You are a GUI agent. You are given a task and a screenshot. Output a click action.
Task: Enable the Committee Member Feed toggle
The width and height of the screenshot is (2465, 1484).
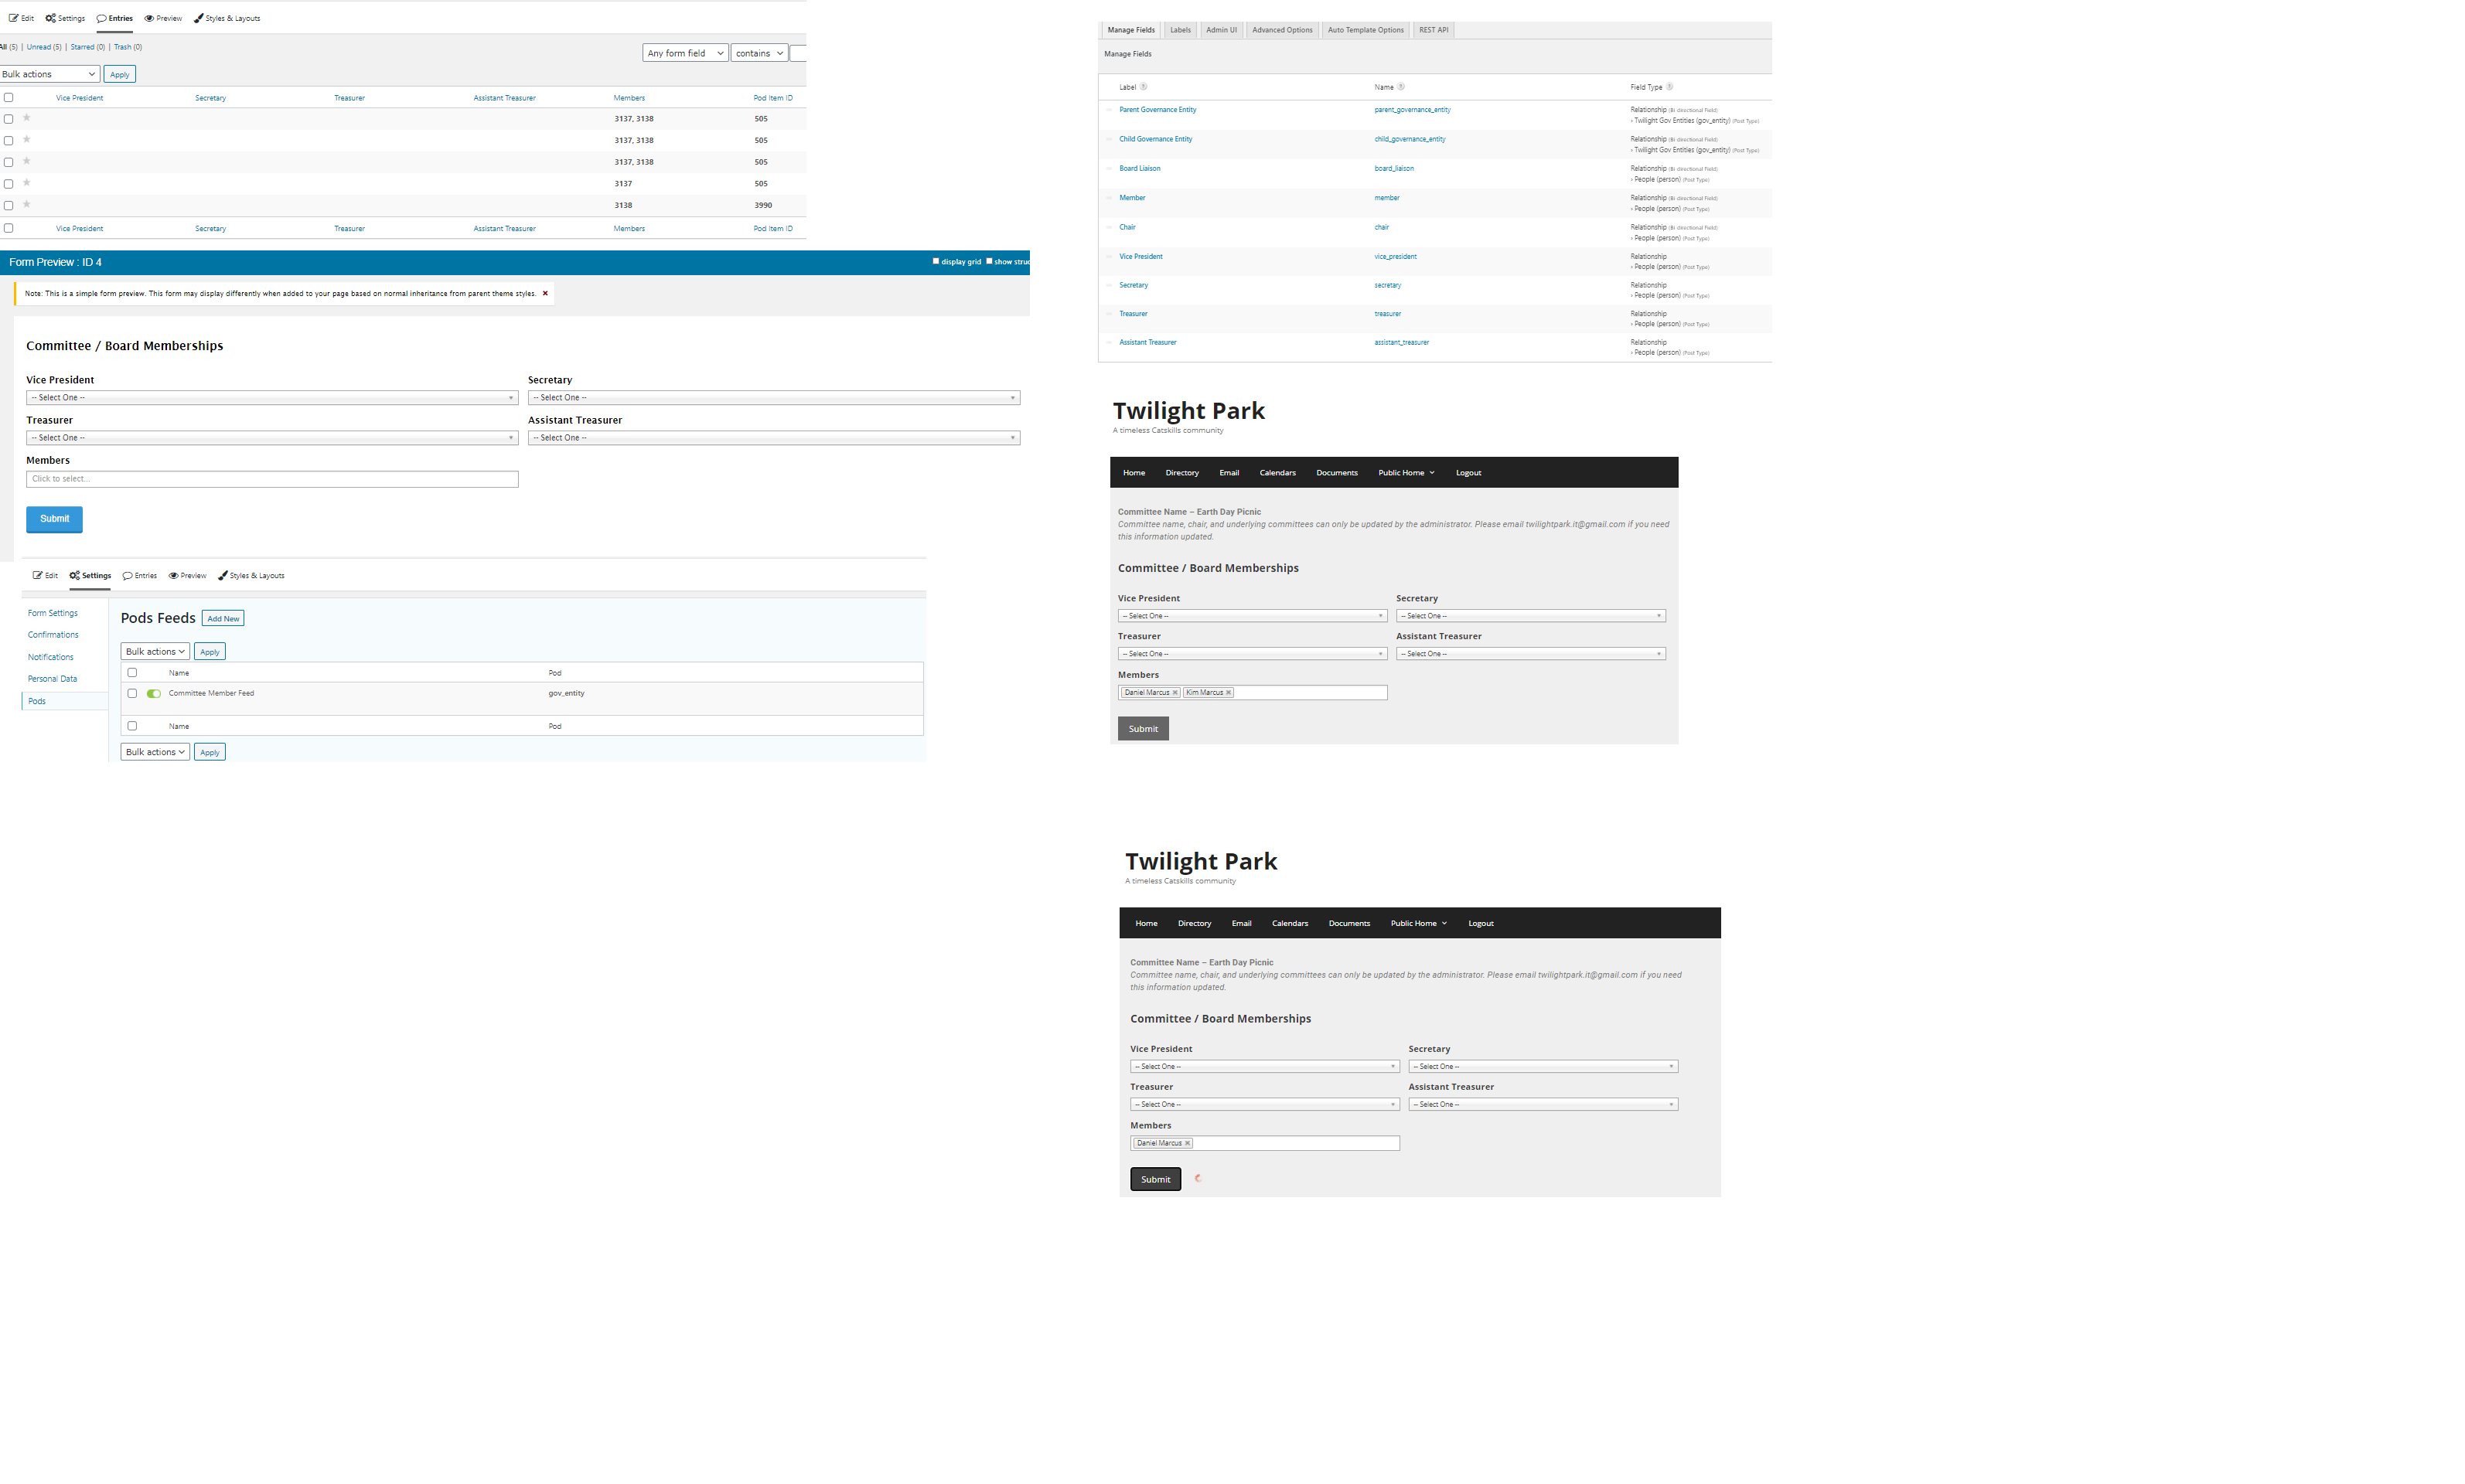[x=152, y=693]
